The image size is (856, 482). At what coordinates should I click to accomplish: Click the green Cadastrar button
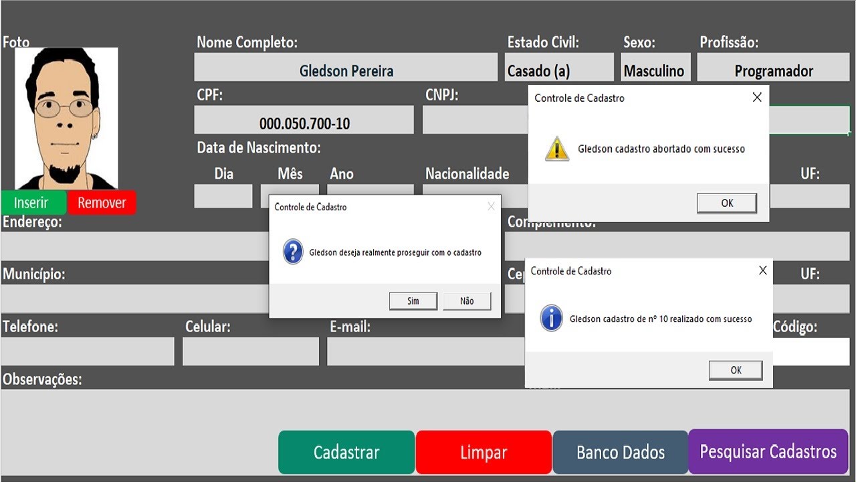pyautogui.click(x=346, y=452)
